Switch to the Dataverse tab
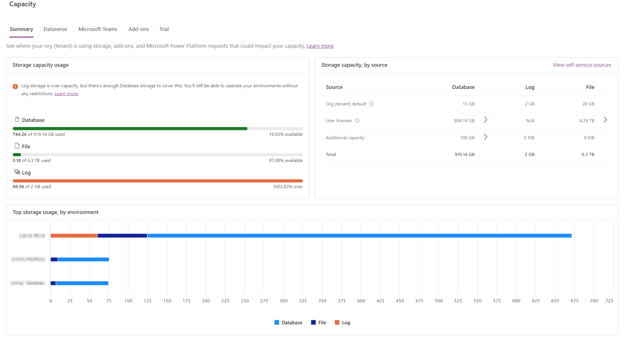627x339 pixels. [55, 29]
